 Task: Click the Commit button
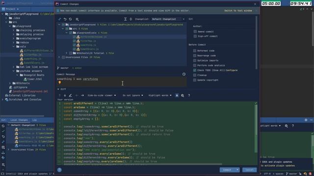(x=227, y=170)
